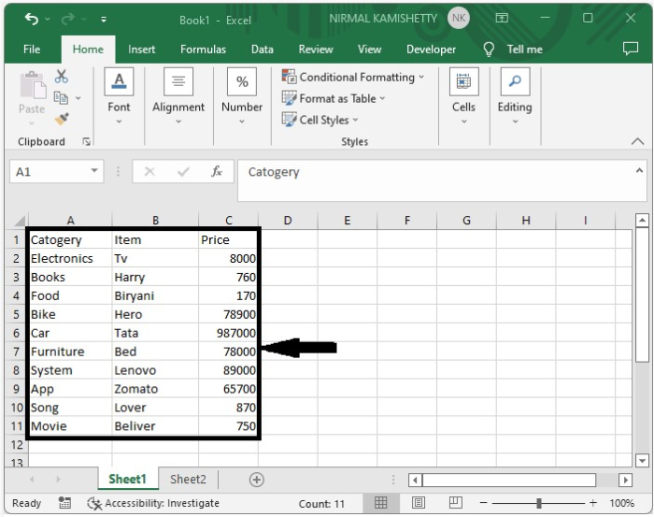
Task: Select cell with price 987000
Action: (x=228, y=333)
